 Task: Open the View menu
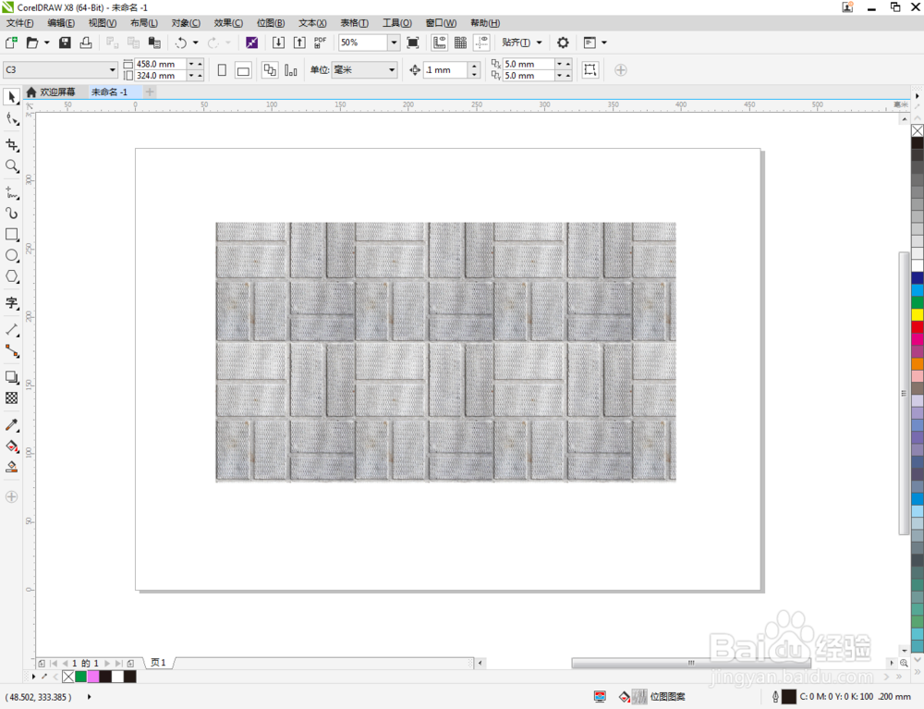click(x=102, y=23)
